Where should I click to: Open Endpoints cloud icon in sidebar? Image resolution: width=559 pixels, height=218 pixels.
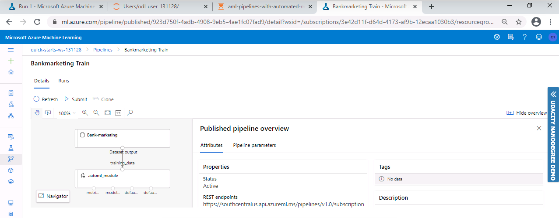pos(11,181)
